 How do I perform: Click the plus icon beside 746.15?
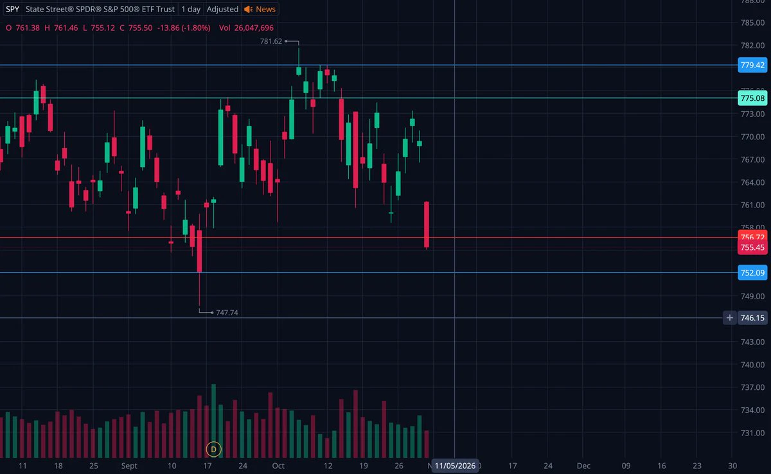click(x=729, y=317)
